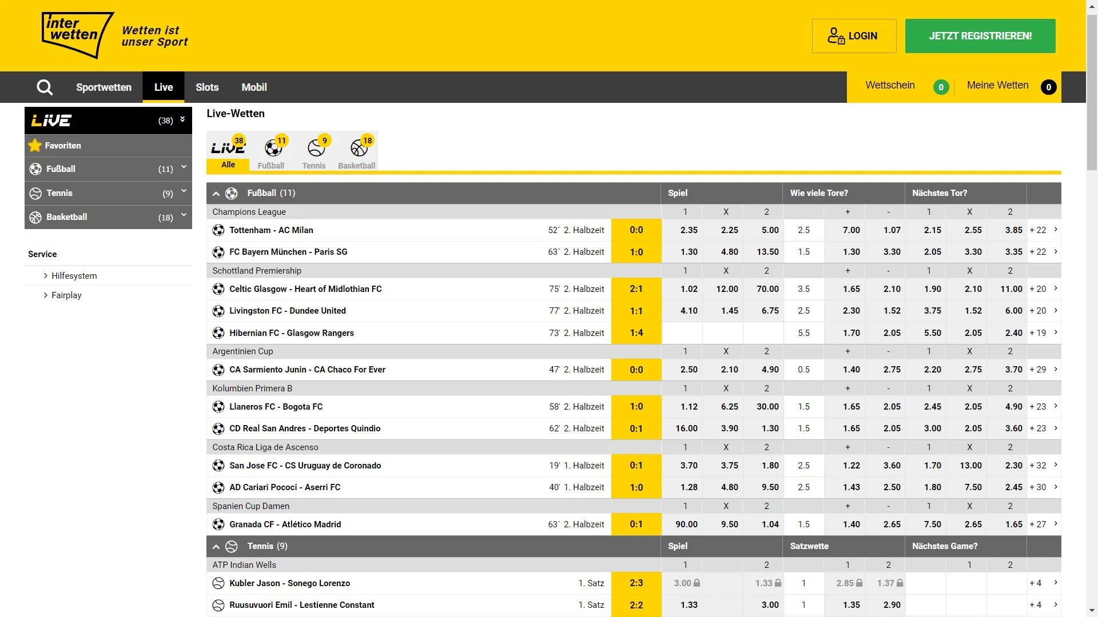
Task: Select odds 13.00 next goal draw San Jose
Action: click(966, 466)
